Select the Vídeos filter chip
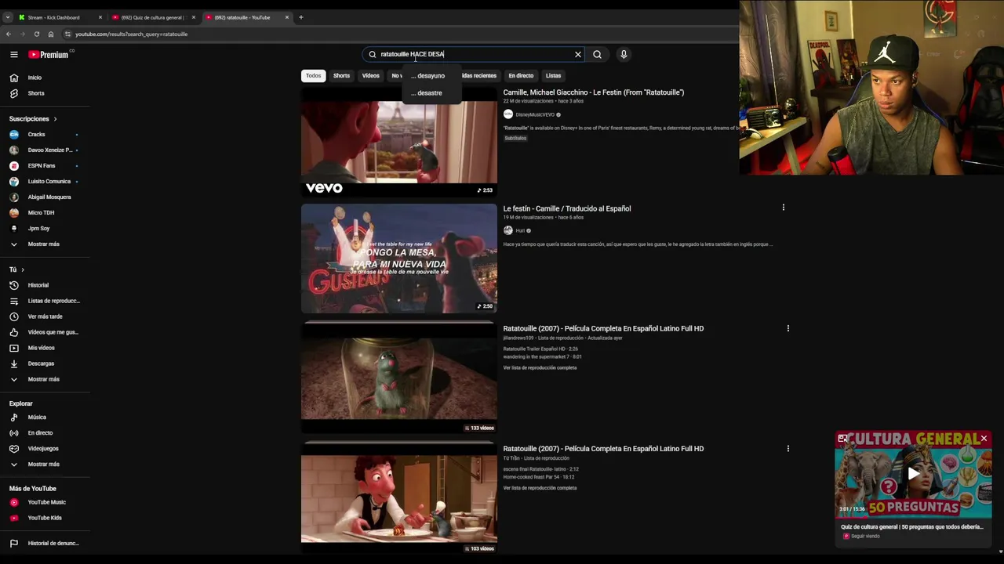Image resolution: width=1004 pixels, height=564 pixels. click(x=370, y=76)
